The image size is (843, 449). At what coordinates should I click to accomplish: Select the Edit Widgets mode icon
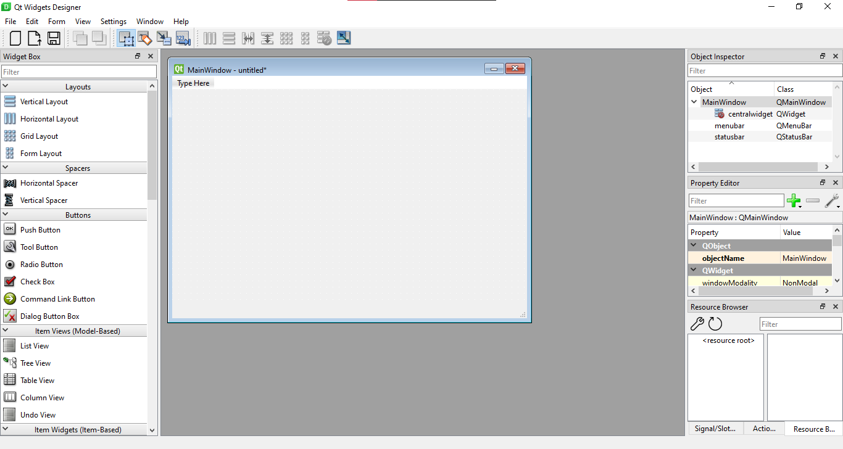pos(127,38)
